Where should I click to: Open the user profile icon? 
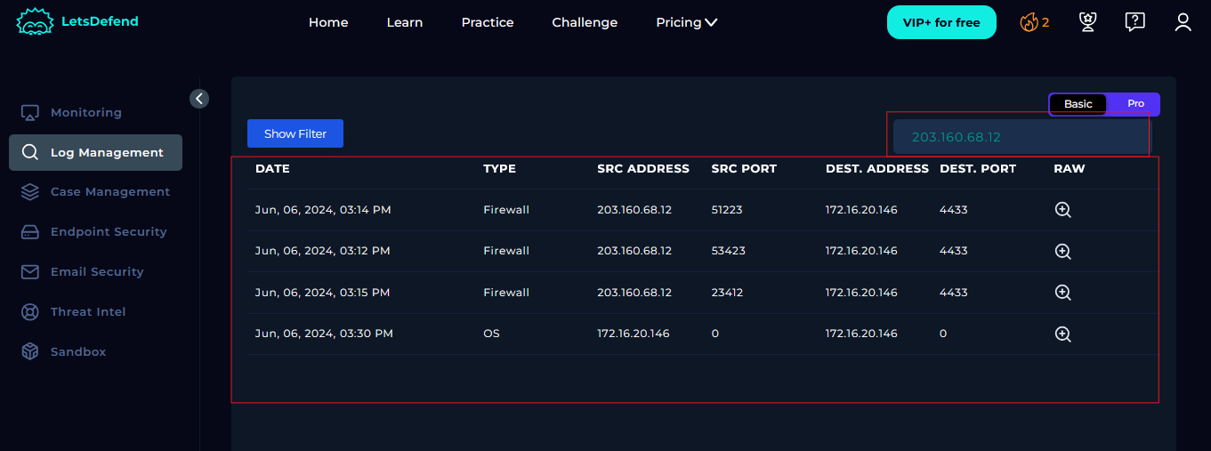coord(1183,22)
